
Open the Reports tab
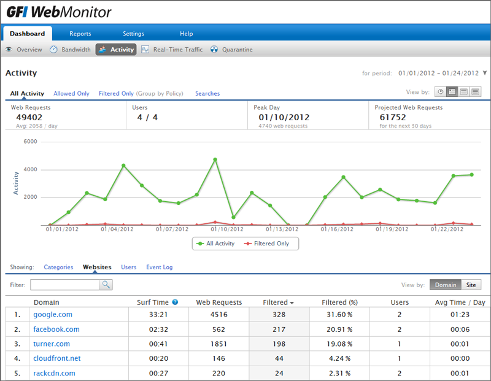click(80, 34)
